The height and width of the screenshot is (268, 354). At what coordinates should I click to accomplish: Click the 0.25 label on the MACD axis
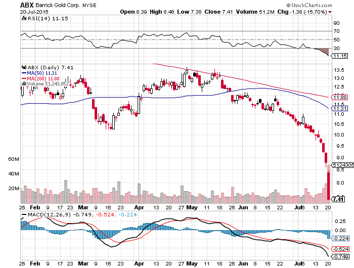[340, 221]
